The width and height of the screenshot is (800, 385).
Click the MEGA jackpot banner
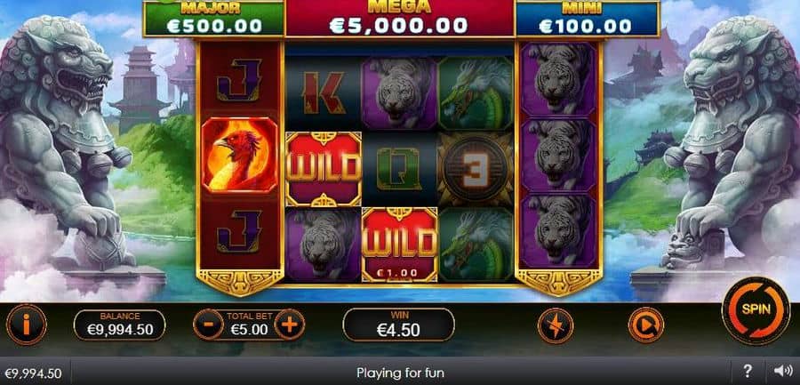tap(399, 19)
